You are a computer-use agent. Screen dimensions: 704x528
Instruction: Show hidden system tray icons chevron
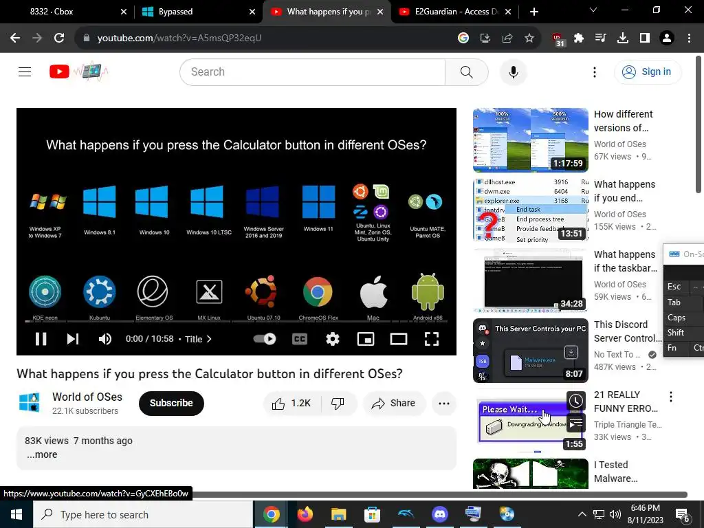pyautogui.click(x=582, y=514)
